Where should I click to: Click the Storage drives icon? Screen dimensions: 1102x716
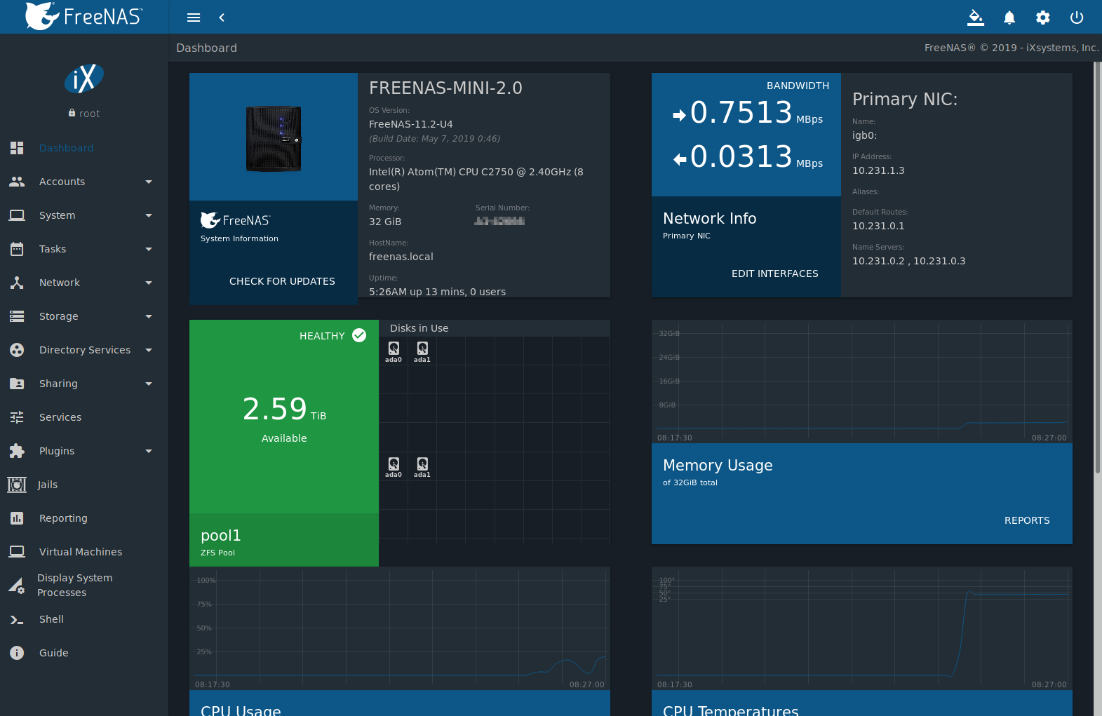coord(17,316)
